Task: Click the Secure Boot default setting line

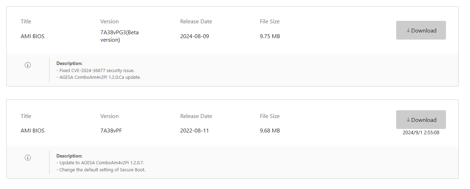Action: pos(101,170)
